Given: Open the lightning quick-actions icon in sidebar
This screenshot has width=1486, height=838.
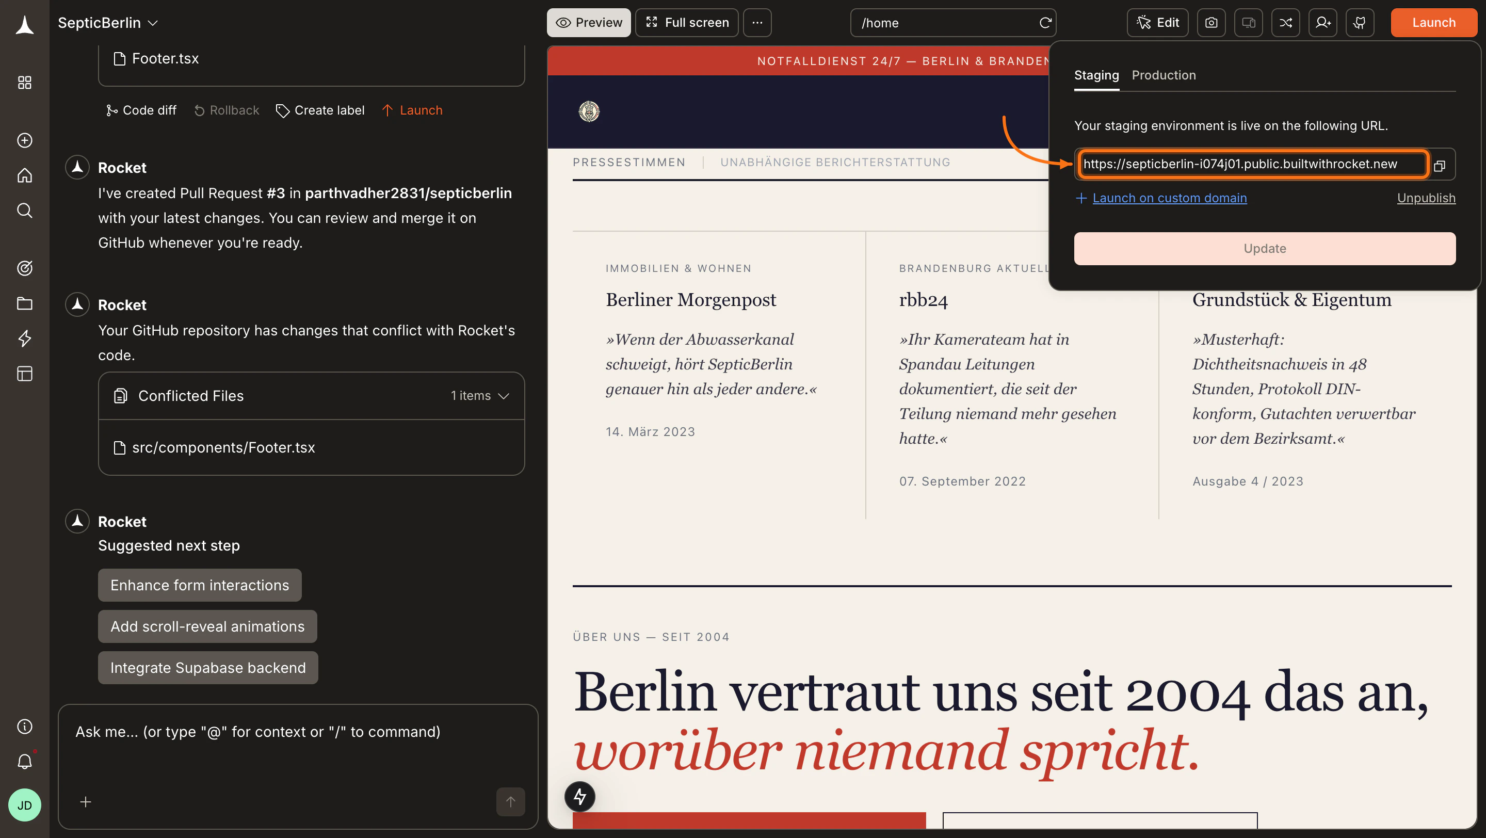Looking at the screenshot, I should (25, 339).
